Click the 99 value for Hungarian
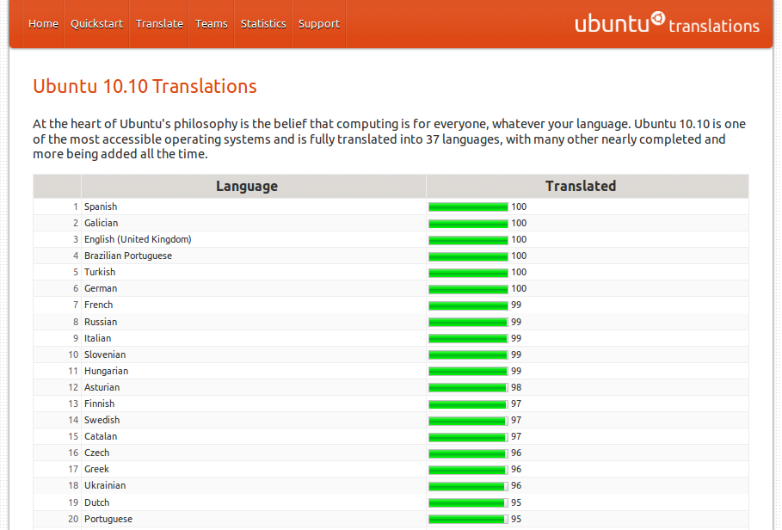The width and height of the screenshot is (782, 530). click(516, 371)
